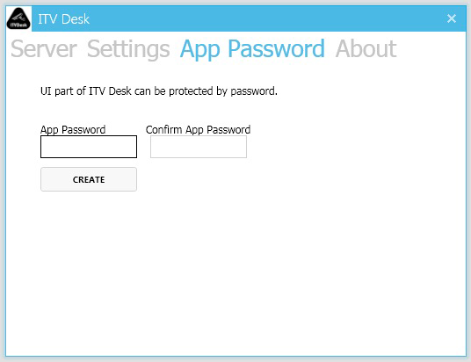Screen dimensions: 471x362
Task: Click the Confirm App Password field
Action: coord(199,147)
